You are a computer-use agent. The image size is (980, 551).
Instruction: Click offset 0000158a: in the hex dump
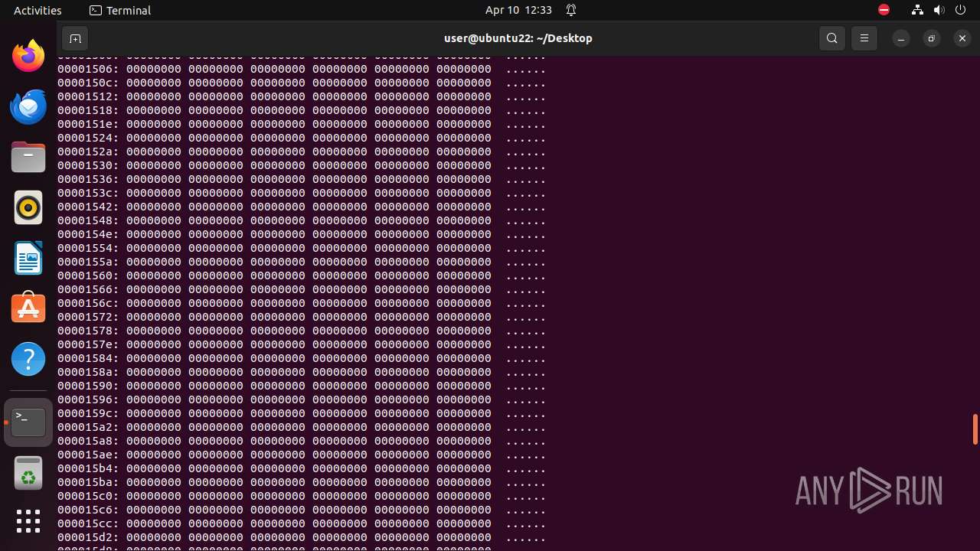coord(88,372)
